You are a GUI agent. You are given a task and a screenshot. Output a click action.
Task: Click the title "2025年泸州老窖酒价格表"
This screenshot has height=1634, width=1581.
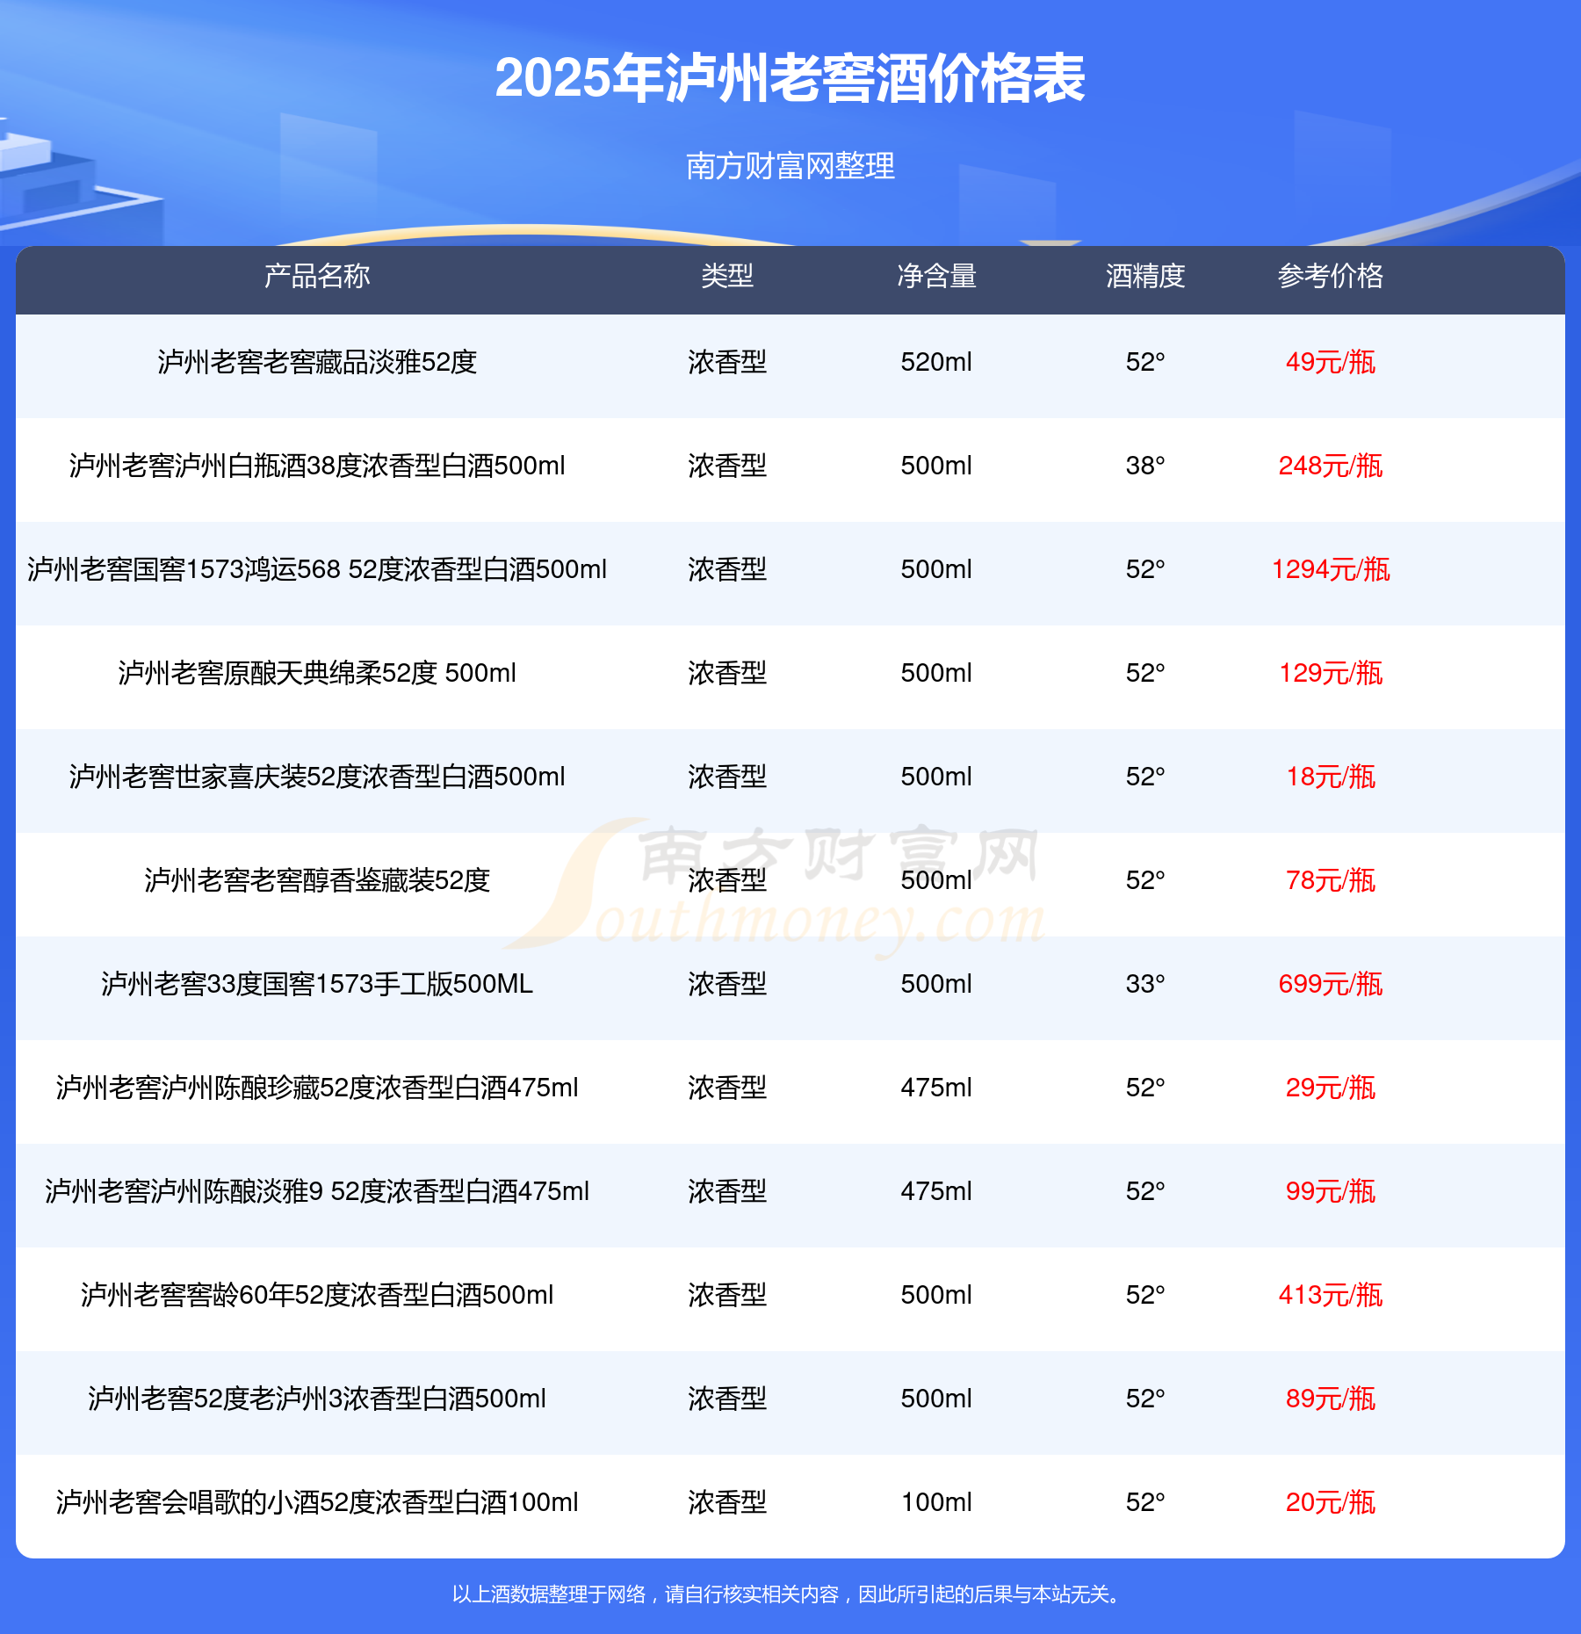point(790,78)
